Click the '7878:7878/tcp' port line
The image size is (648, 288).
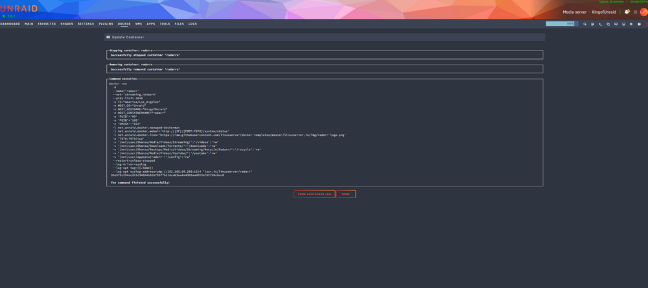127,138
